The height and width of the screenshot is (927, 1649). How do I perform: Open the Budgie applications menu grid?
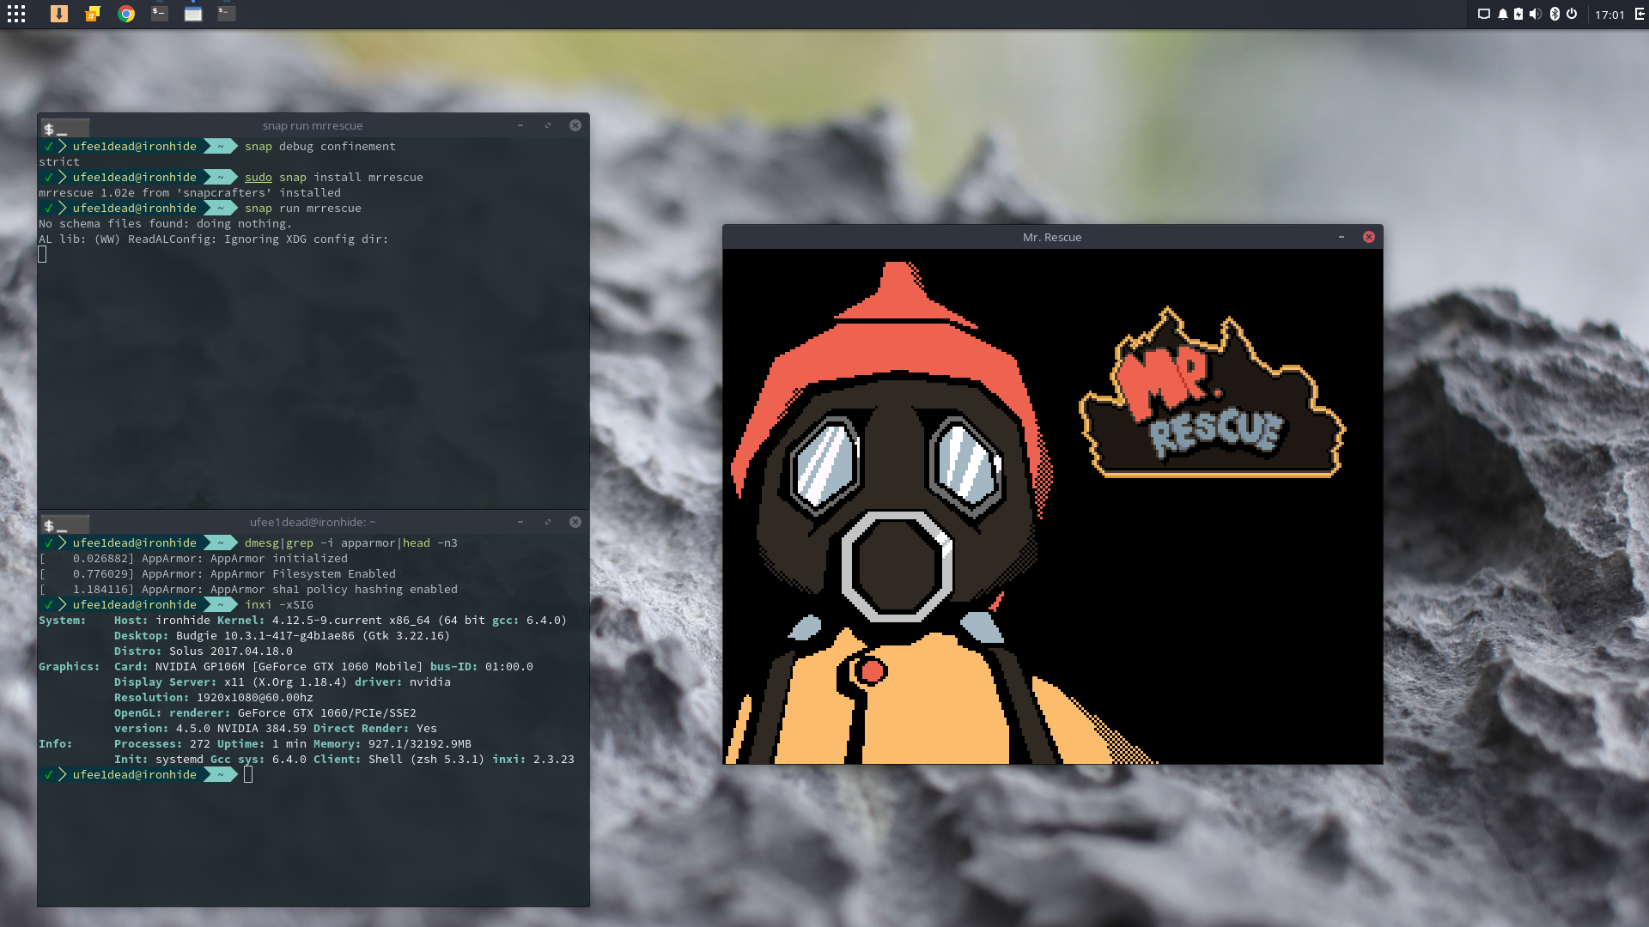click(16, 14)
